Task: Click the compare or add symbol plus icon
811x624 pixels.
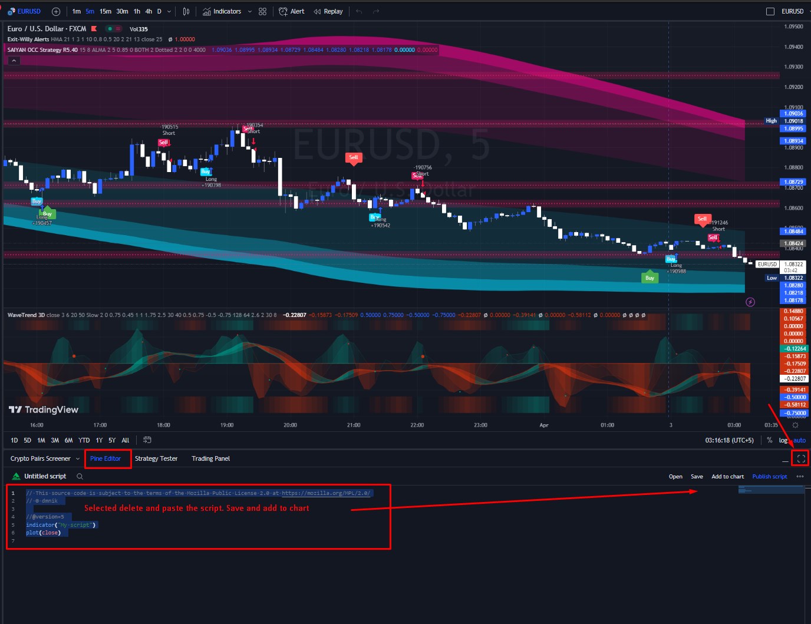Action: 56,11
